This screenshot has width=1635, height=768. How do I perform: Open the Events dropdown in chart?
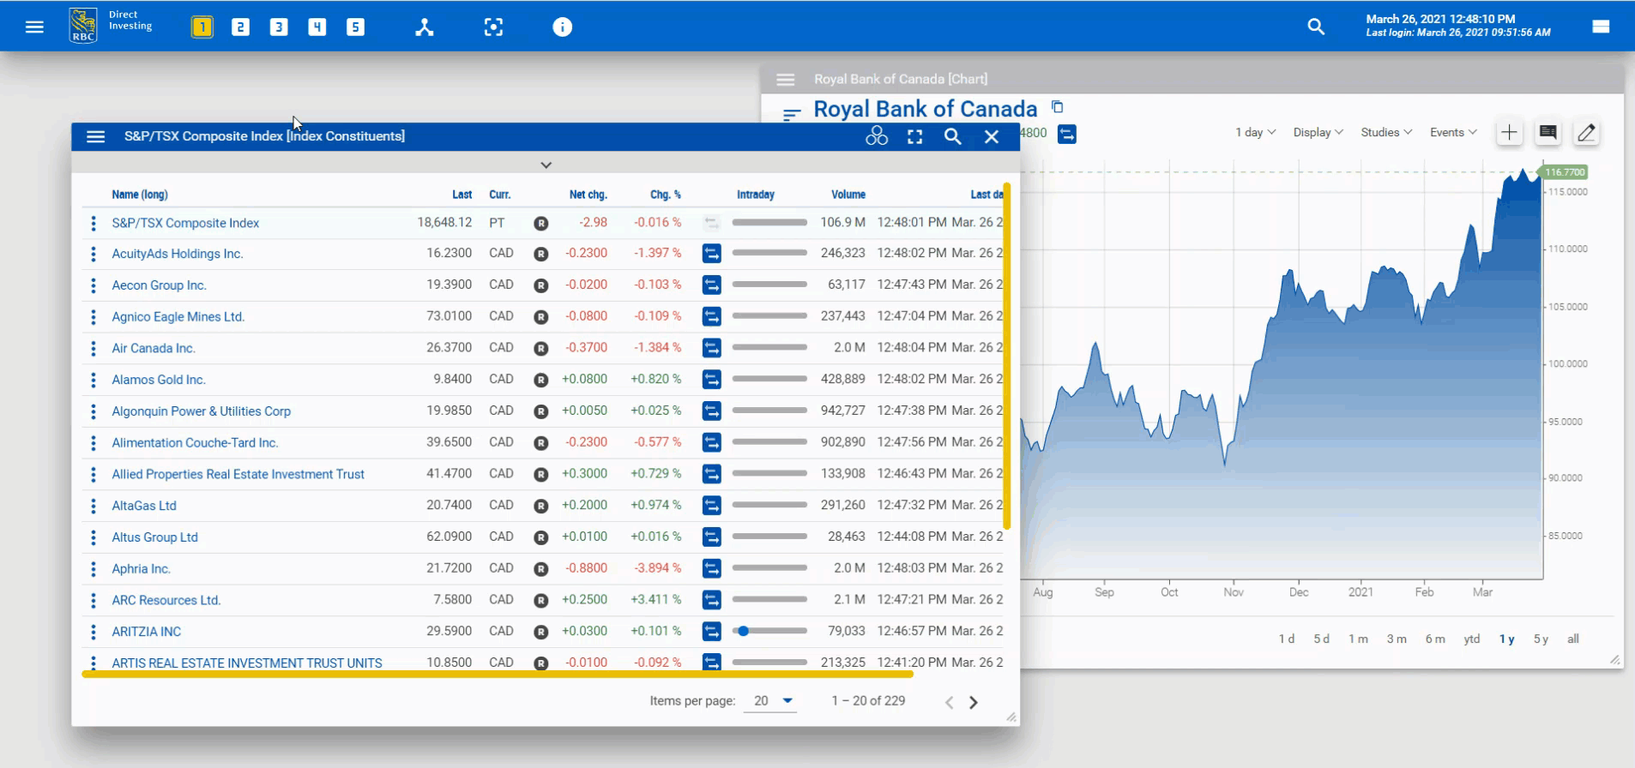1453,133
